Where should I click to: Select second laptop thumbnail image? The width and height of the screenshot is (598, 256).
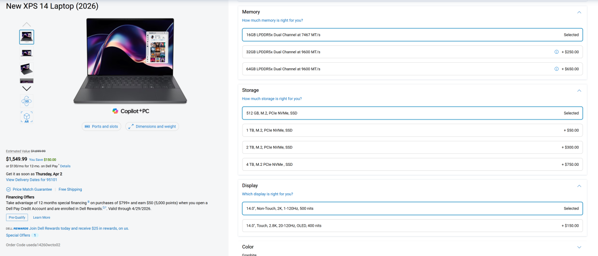[x=27, y=53]
